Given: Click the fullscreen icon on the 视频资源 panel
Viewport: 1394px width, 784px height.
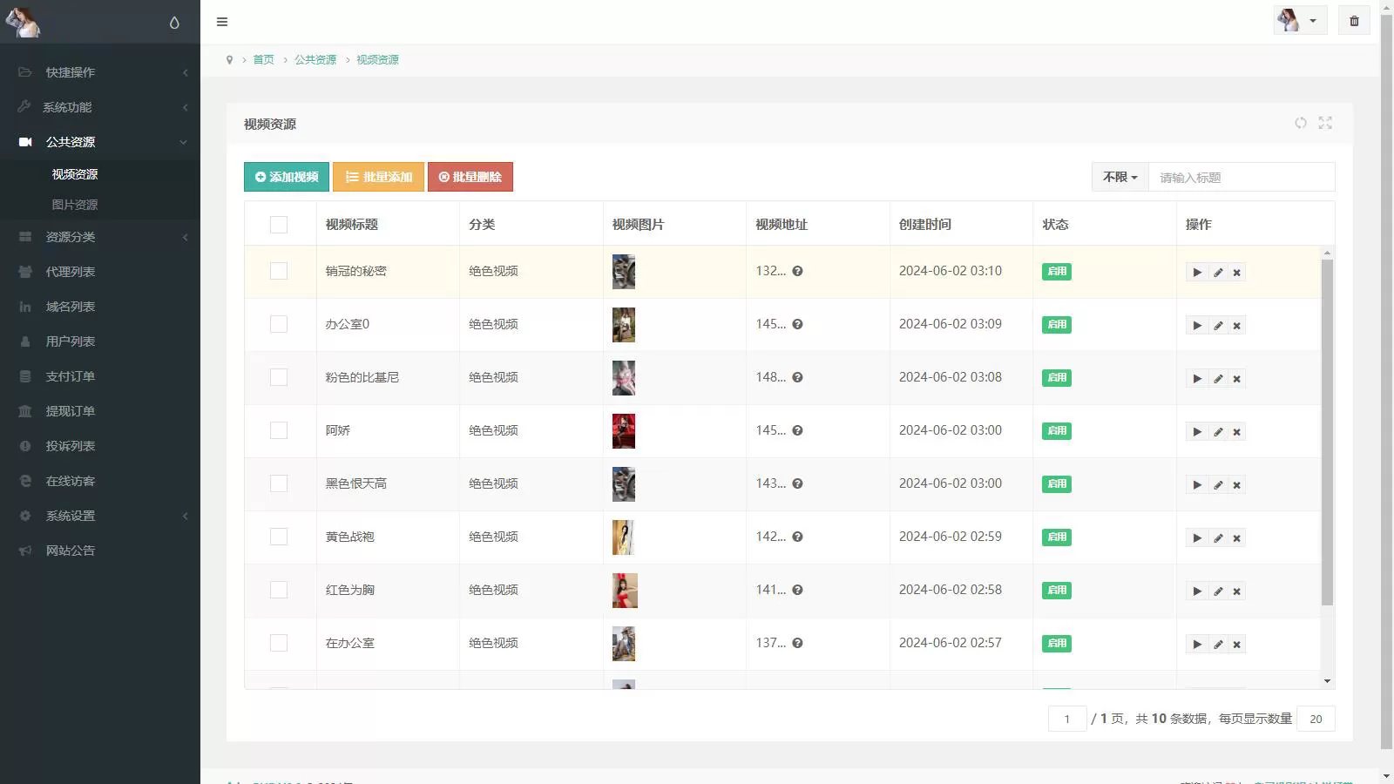Looking at the screenshot, I should [1325, 123].
